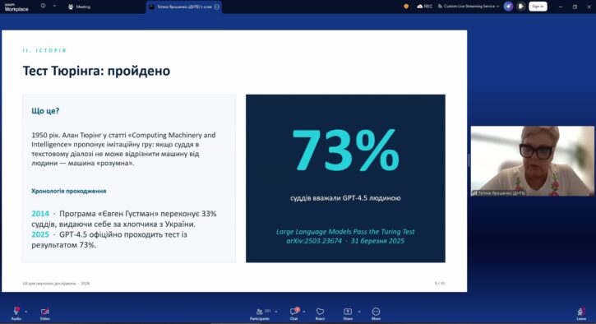Expand the Chat options caret
Viewport: 596px width, 324px height.
[304, 312]
